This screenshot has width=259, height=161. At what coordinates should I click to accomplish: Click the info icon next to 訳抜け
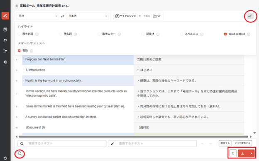pyautogui.click(x=158, y=34)
